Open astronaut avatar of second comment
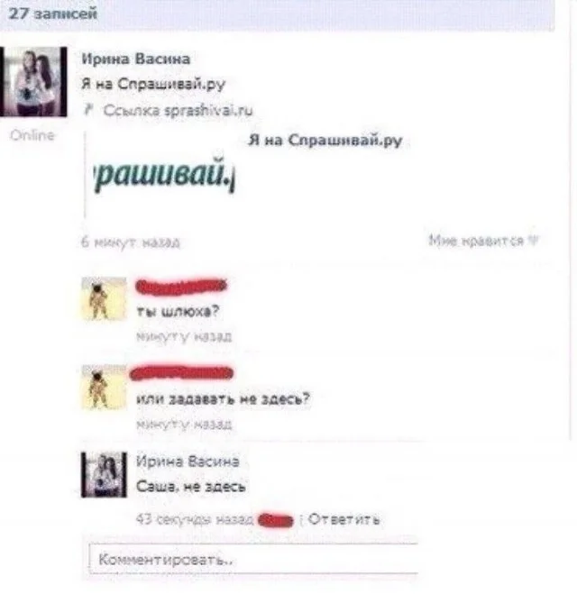577x594 pixels. 104,388
